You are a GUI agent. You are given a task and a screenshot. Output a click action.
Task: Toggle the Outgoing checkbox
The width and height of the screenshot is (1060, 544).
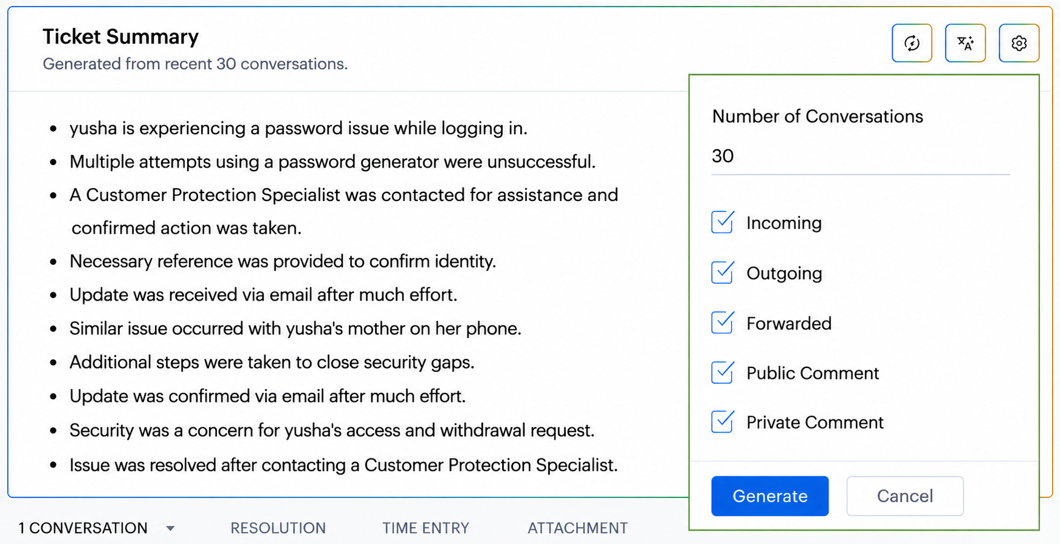pos(723,272)
